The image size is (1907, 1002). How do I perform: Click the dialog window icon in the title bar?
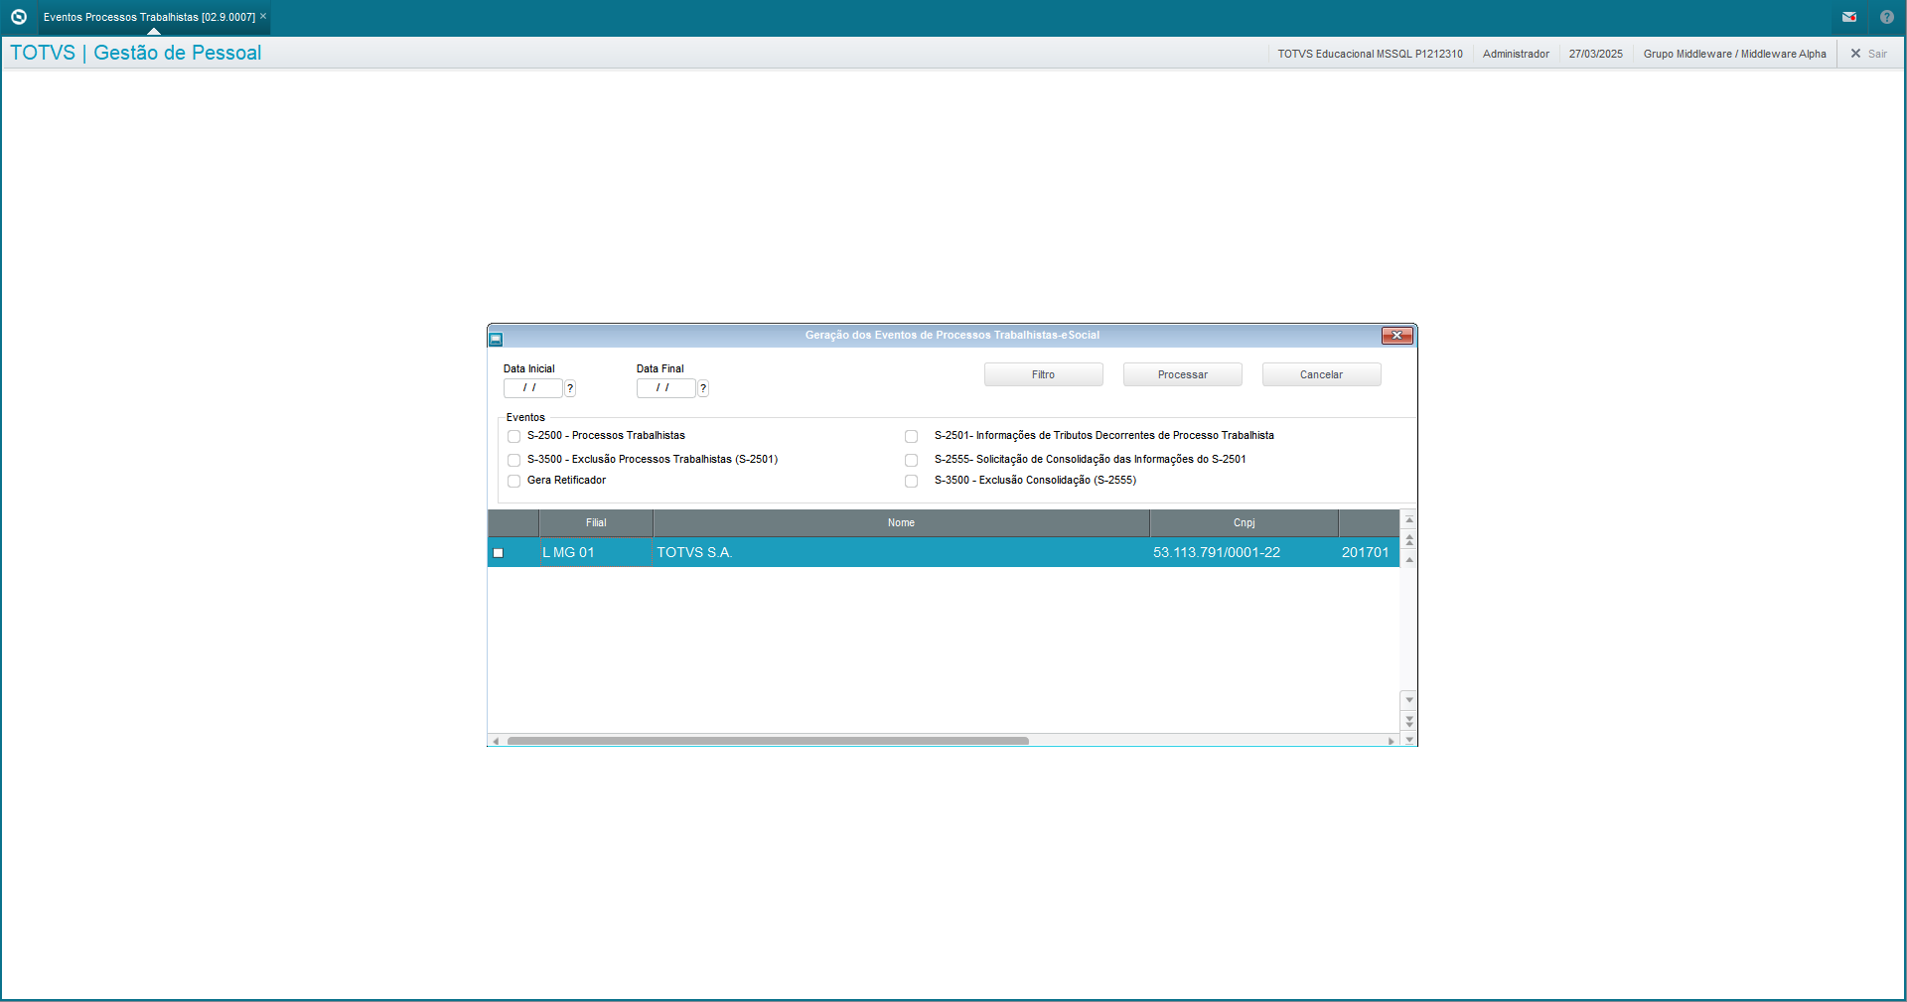coord(496,339)
